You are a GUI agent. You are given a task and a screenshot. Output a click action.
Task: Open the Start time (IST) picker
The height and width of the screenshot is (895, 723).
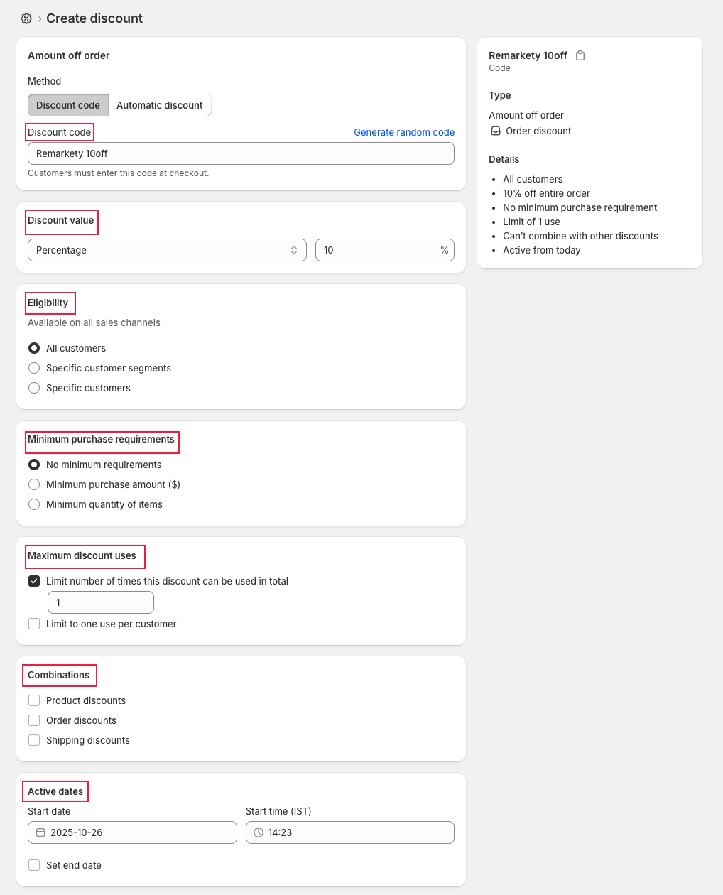(x=350, y=832)
